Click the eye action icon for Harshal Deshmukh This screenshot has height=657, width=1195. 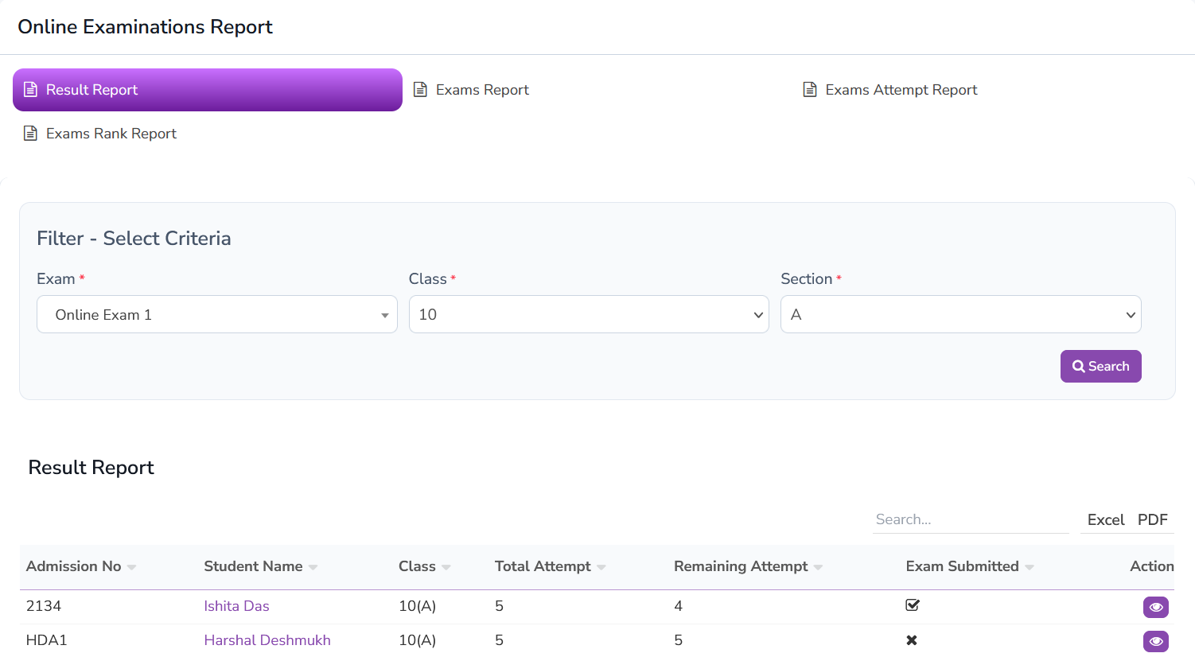pos(1155,640)
